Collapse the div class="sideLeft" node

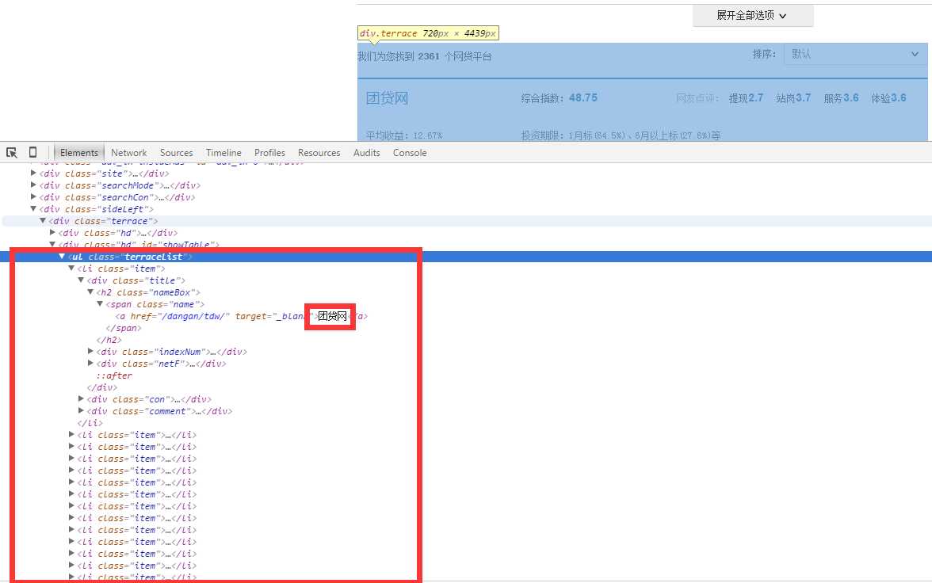(33, 208)
